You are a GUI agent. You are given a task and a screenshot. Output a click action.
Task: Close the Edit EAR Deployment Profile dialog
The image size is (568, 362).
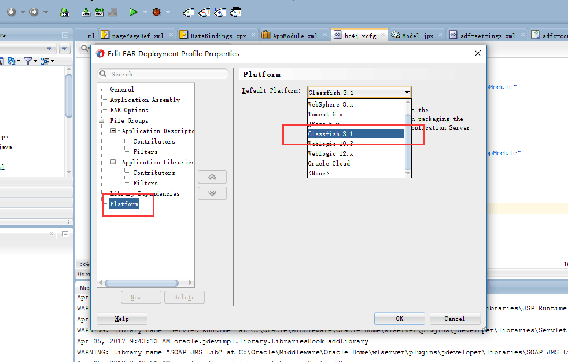[478, 53]
